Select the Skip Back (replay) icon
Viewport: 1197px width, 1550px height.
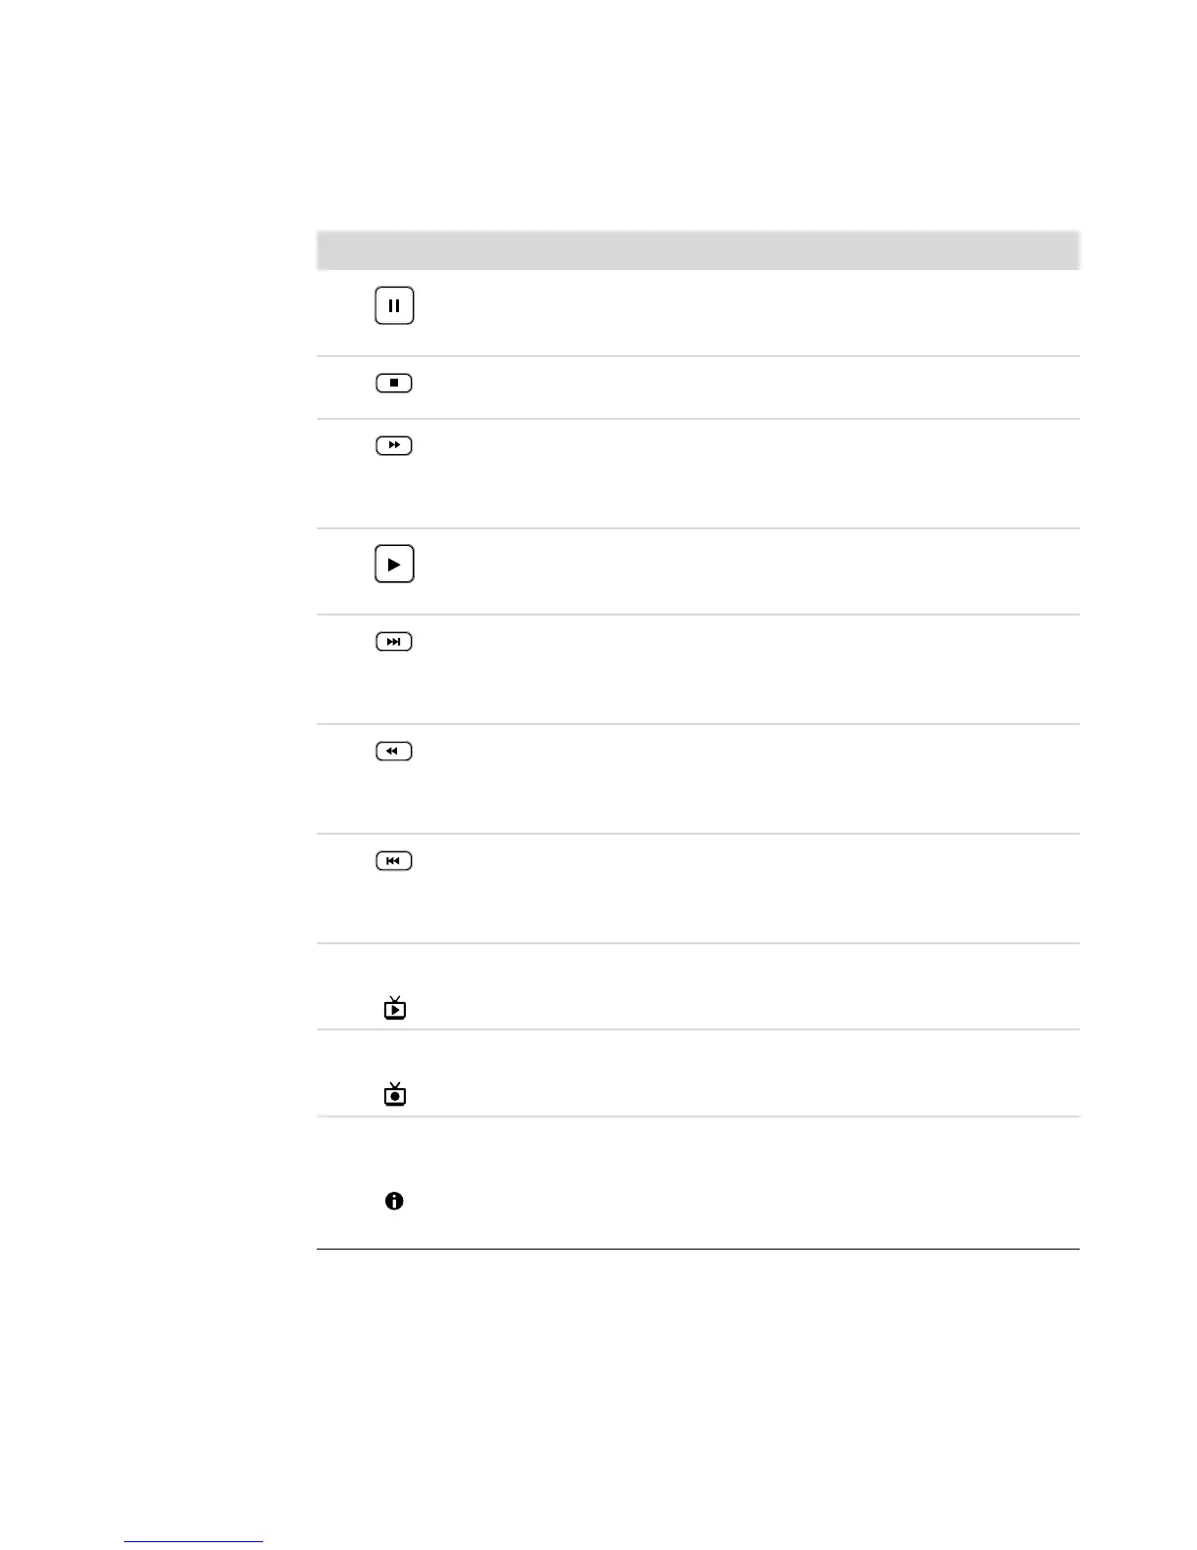[394, 861]
